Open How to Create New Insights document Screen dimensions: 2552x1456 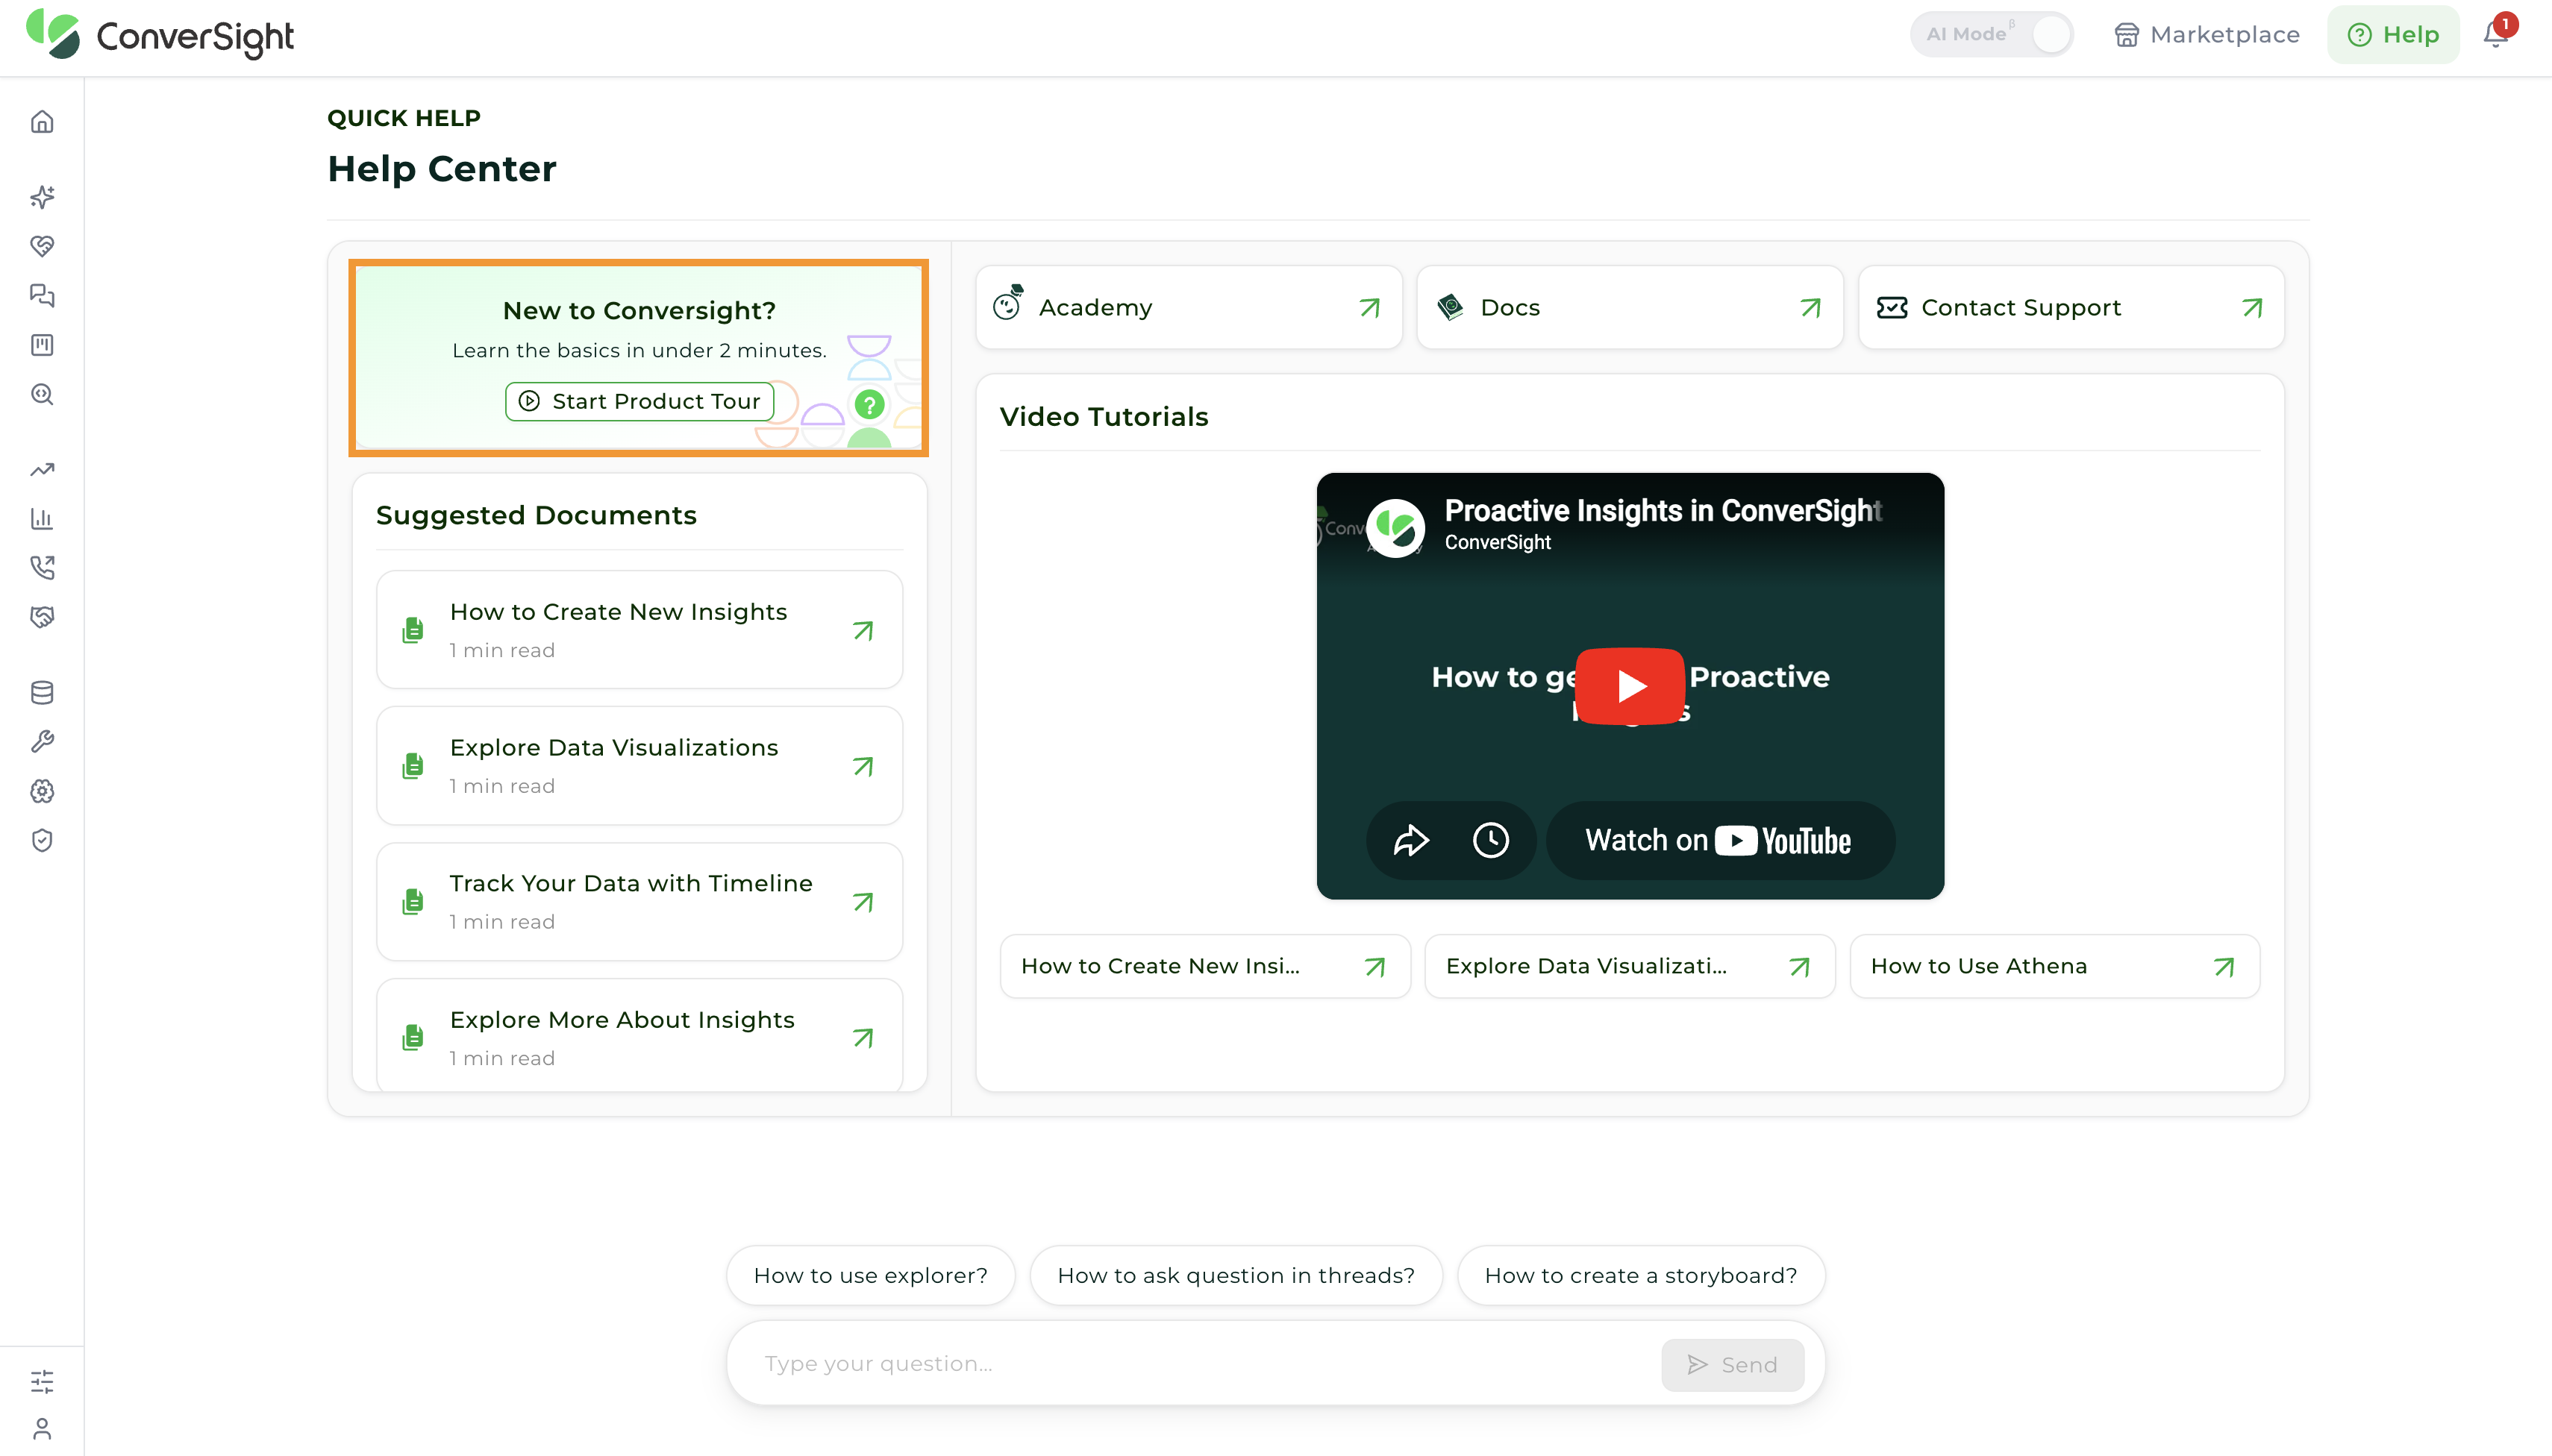point(639,630)
